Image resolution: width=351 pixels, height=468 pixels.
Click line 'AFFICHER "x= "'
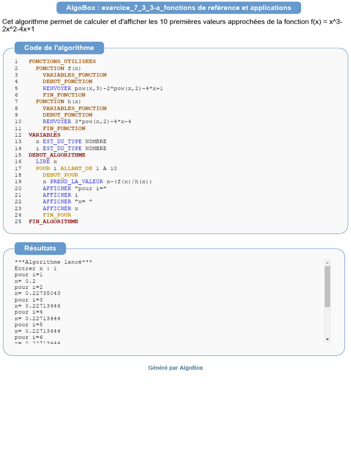click(x=68, y=202)
